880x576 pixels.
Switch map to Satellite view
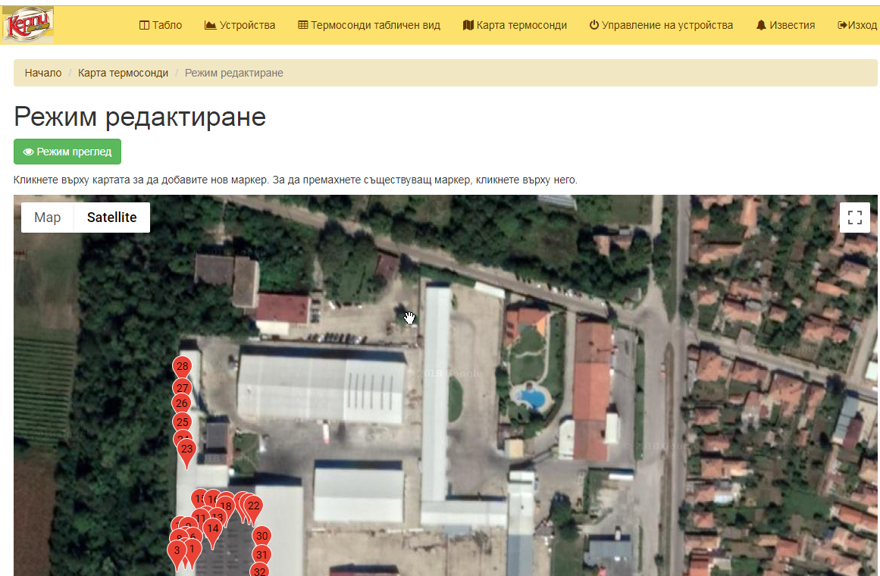111,218
